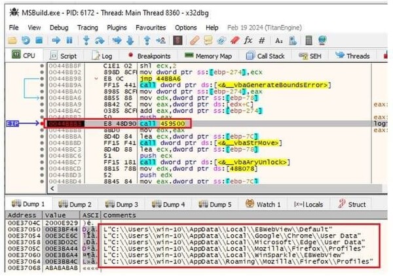The height and width of the screenshot is (276, 393).
Task: Switch to the Memory Map tab
Action: click(208, 56)
